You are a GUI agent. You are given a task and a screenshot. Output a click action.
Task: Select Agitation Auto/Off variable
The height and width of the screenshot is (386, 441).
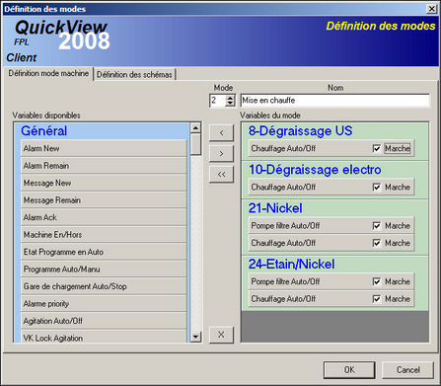(x=104, y=321)
